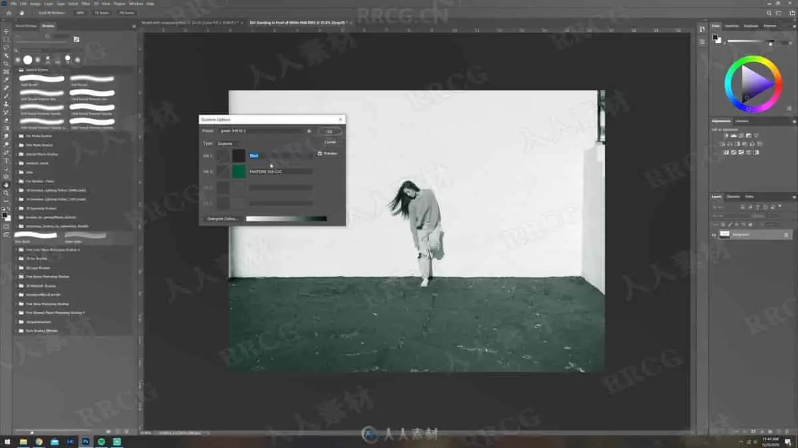Open the Filter menu

85,3
